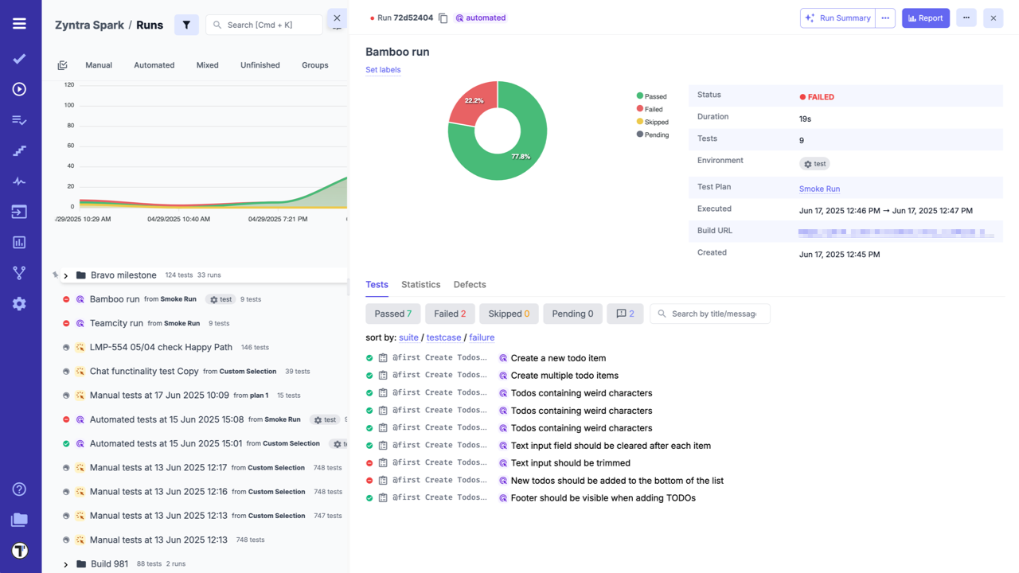1019x573 pixels.
Task: Click the analytics bar chart sidebar icon
Action: pyautogui.click(x=20, y=242)
